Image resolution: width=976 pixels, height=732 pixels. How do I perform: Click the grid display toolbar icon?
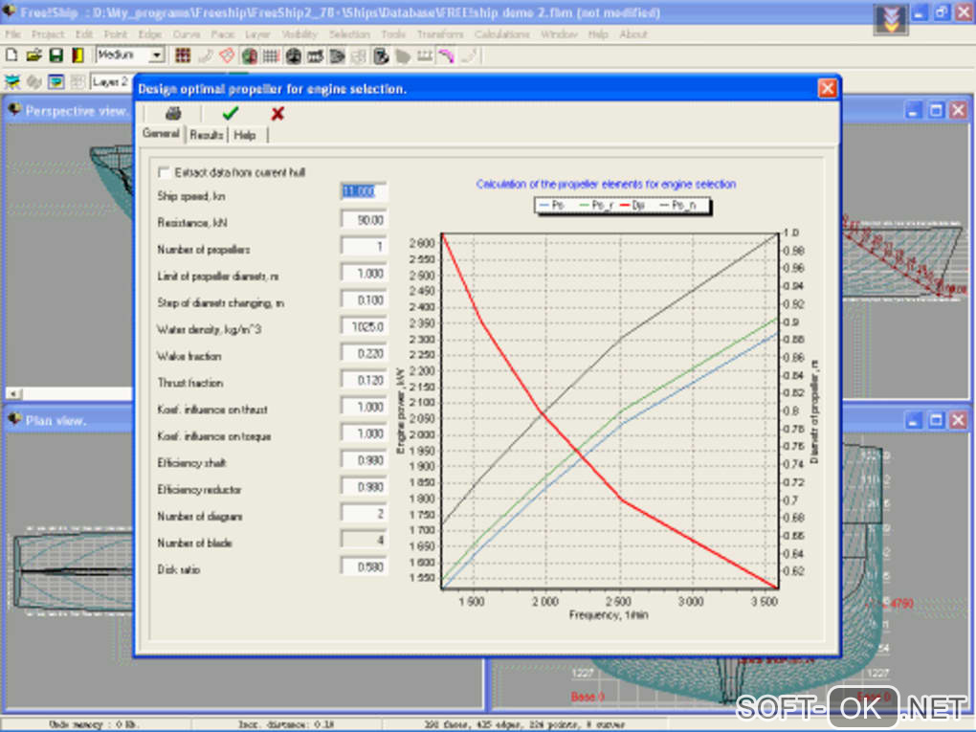272,55
